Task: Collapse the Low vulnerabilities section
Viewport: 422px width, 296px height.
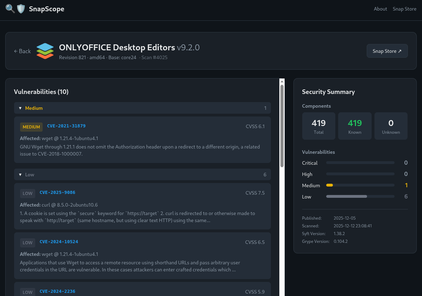Action: tap(20, 174)
